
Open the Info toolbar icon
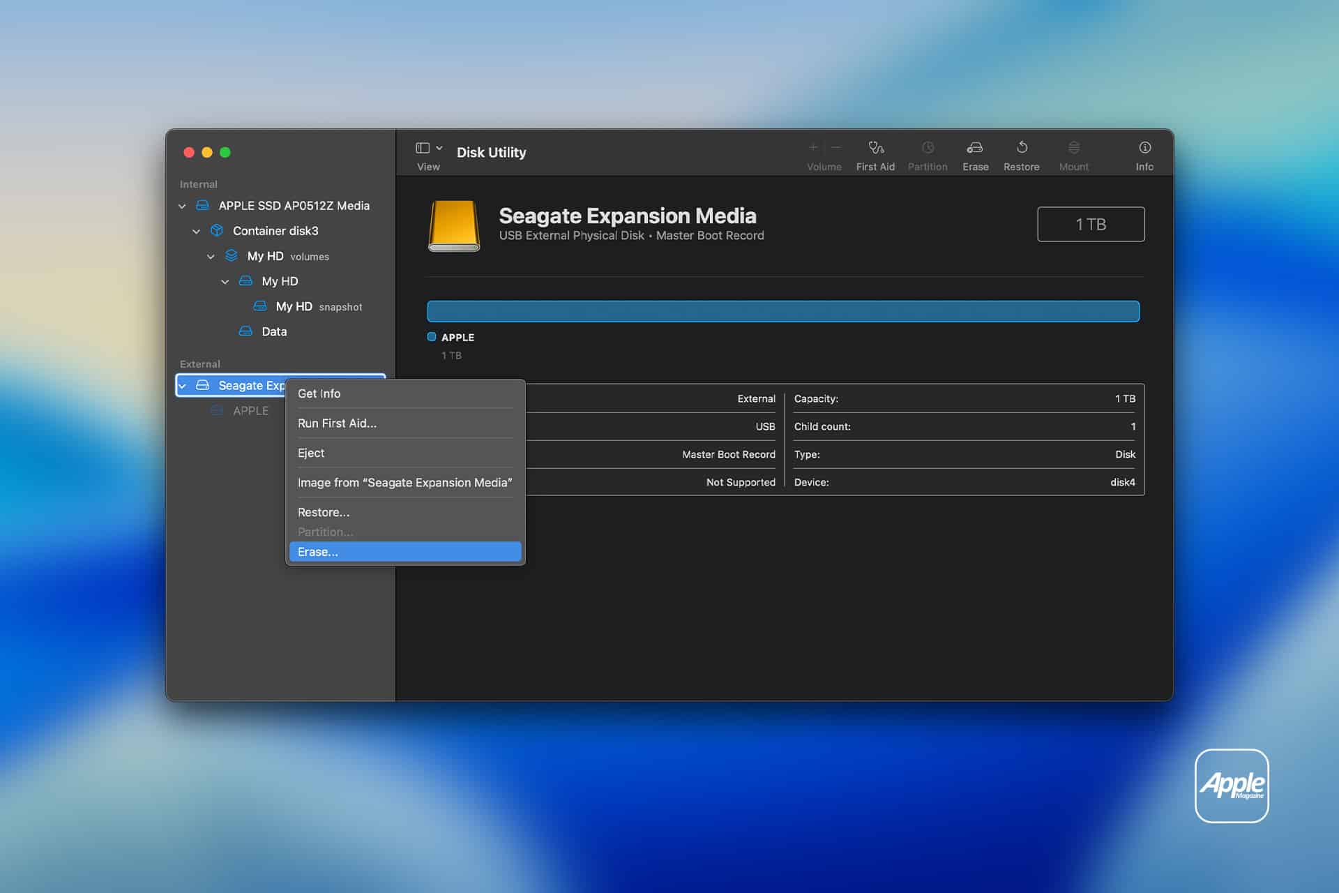coord(1144,147)
